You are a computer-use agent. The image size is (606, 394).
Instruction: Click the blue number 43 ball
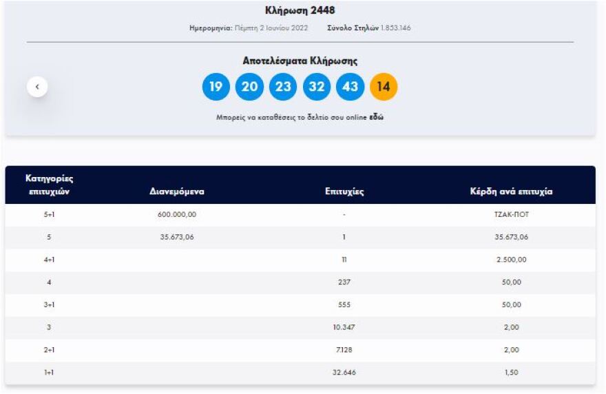click(350, 87)
